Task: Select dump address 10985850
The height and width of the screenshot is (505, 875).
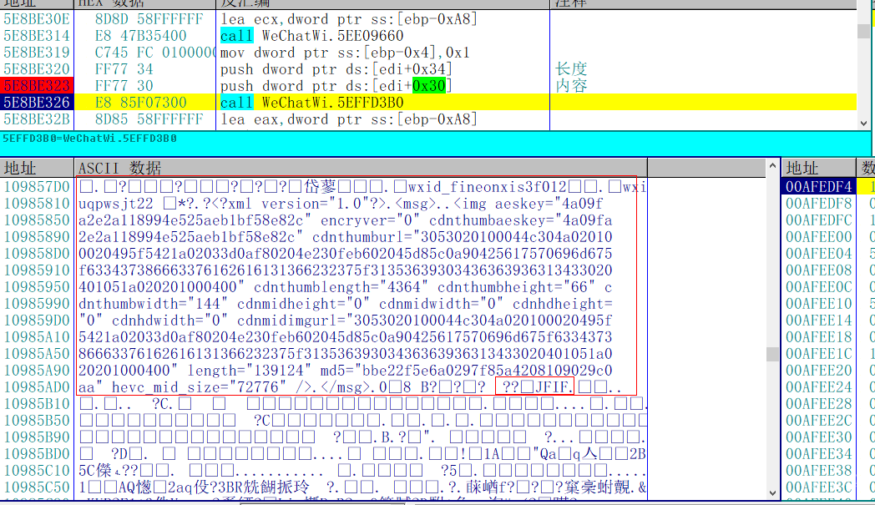Action: tap(37, 220)
